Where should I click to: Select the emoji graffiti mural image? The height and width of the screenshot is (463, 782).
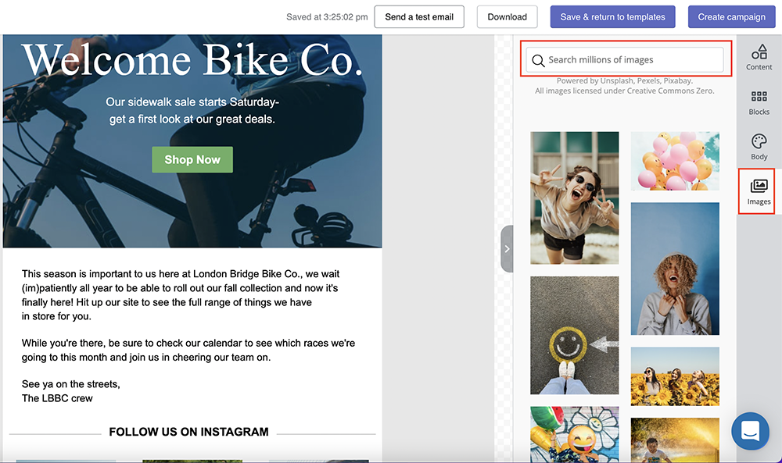click(575, 434)
